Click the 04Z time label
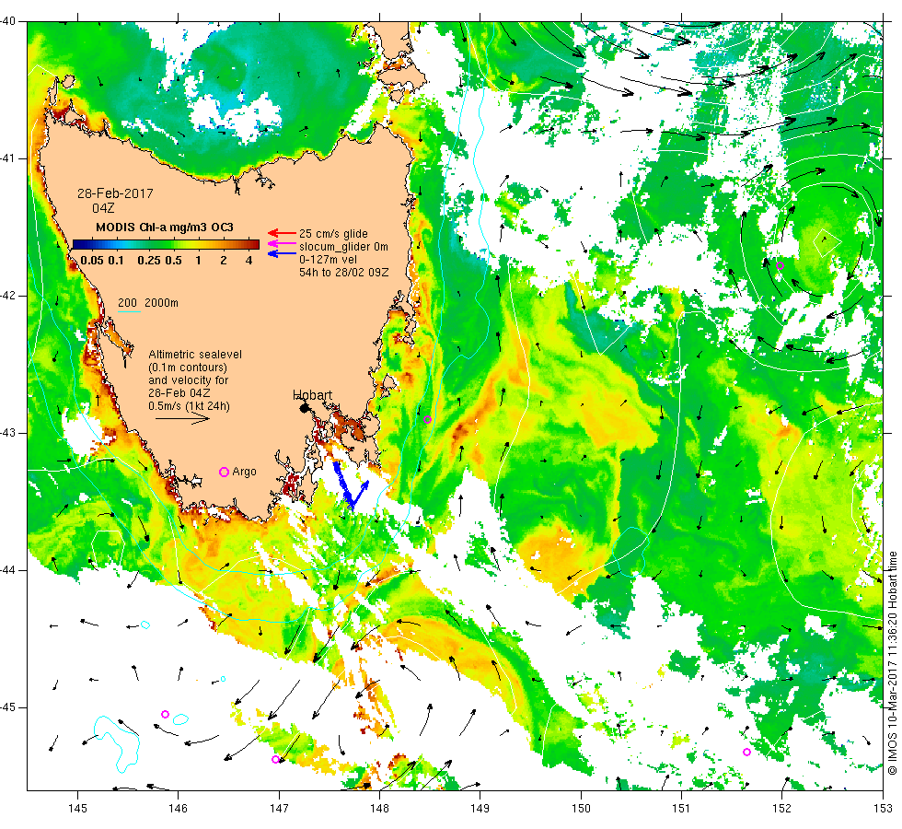902x829 pixels. (103, 208)
